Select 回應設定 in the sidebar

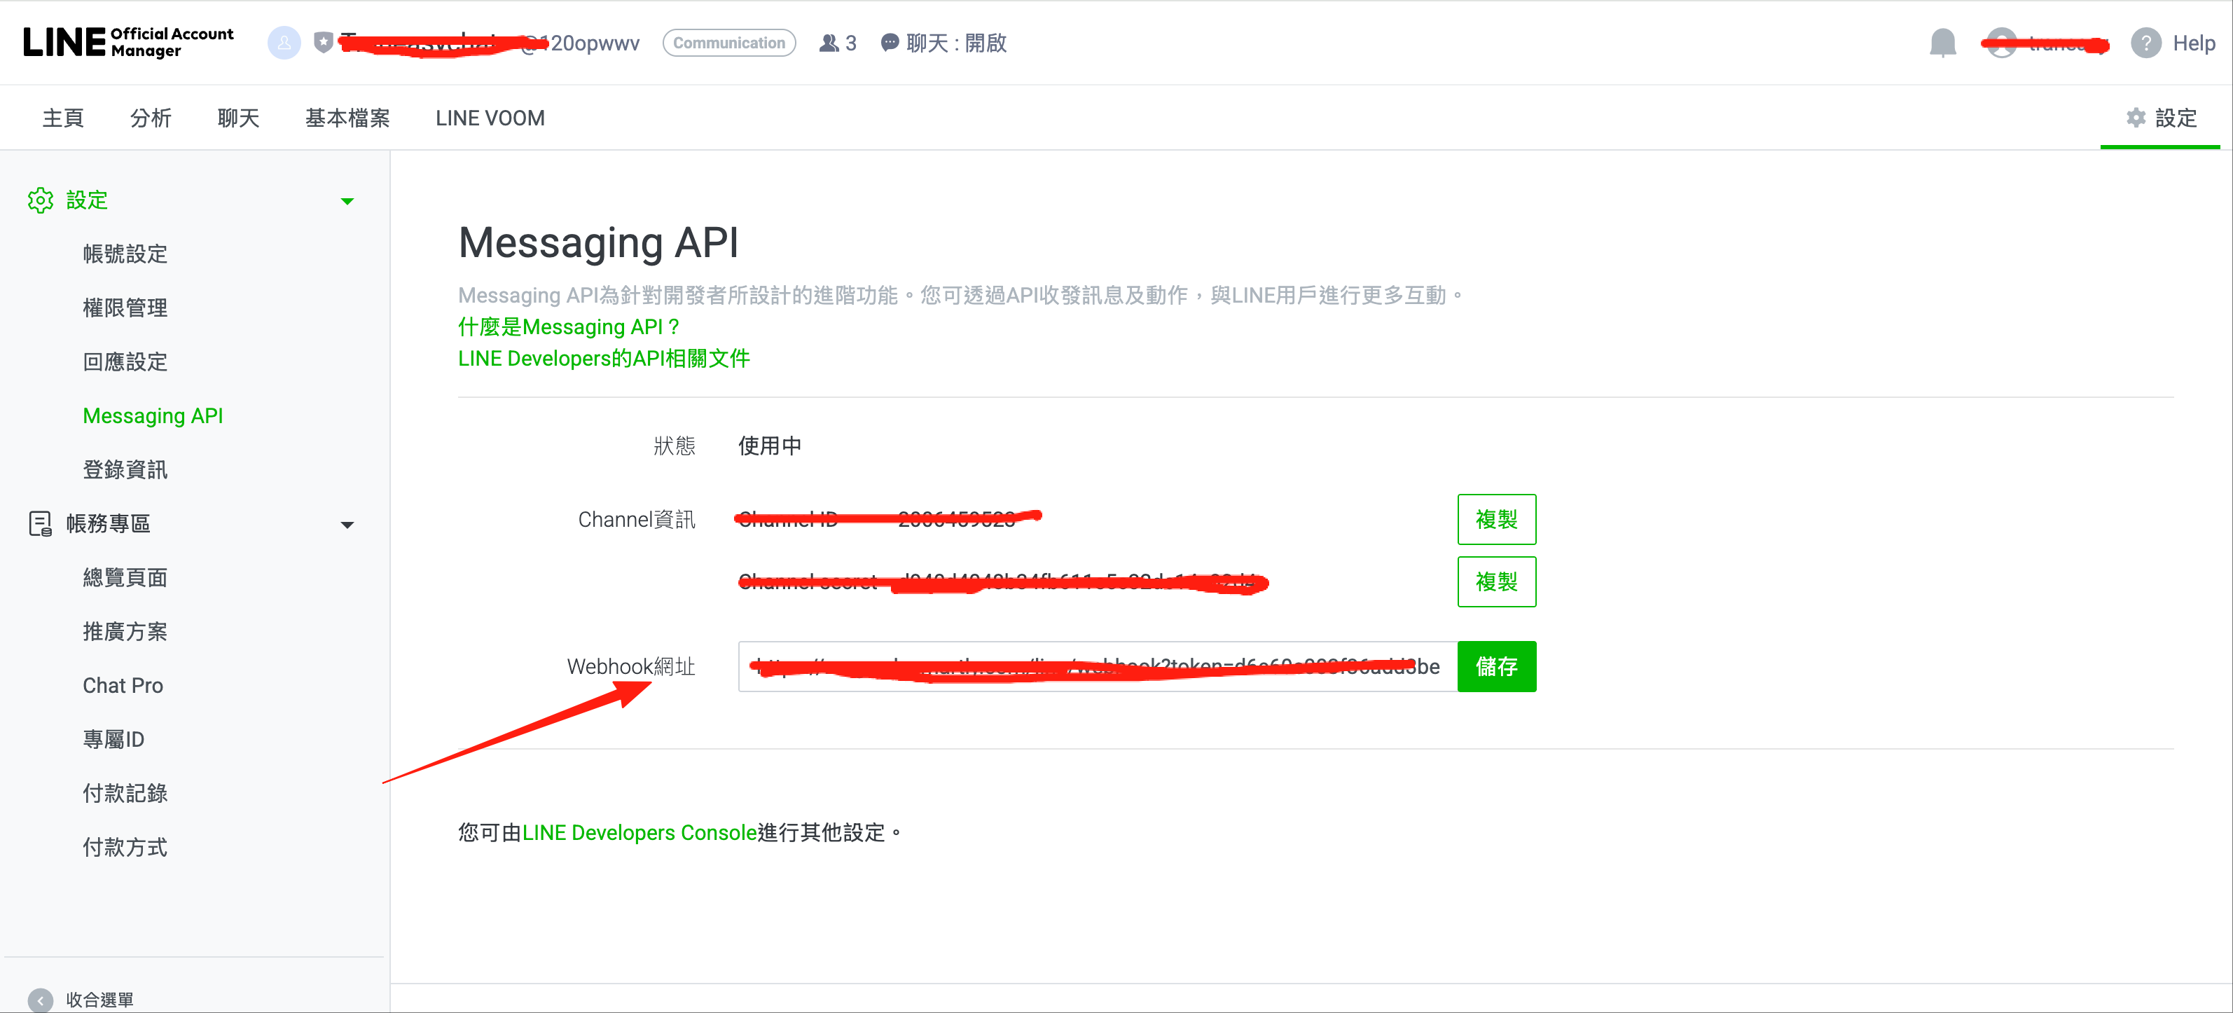coord(125,361)
